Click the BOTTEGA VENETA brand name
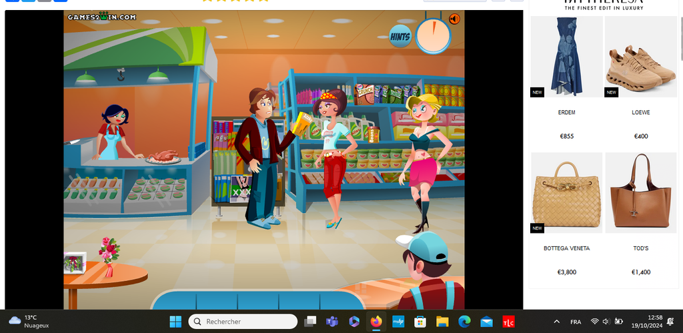 point(566,248)
